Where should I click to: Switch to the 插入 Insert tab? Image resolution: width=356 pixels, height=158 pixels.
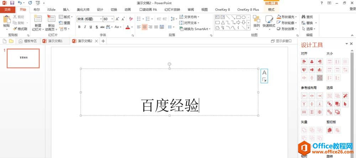(66, 10)
